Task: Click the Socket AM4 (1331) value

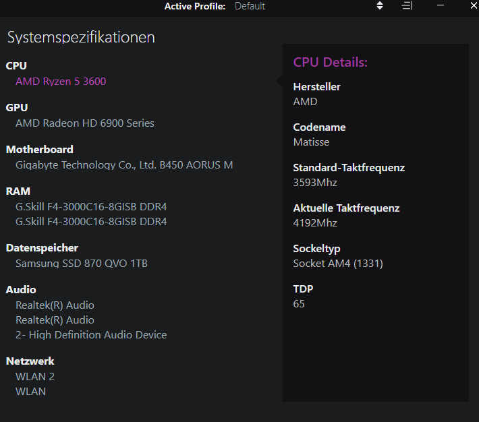Action: [x=338, y=263]
